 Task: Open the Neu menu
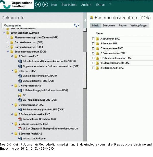point(54,5)
